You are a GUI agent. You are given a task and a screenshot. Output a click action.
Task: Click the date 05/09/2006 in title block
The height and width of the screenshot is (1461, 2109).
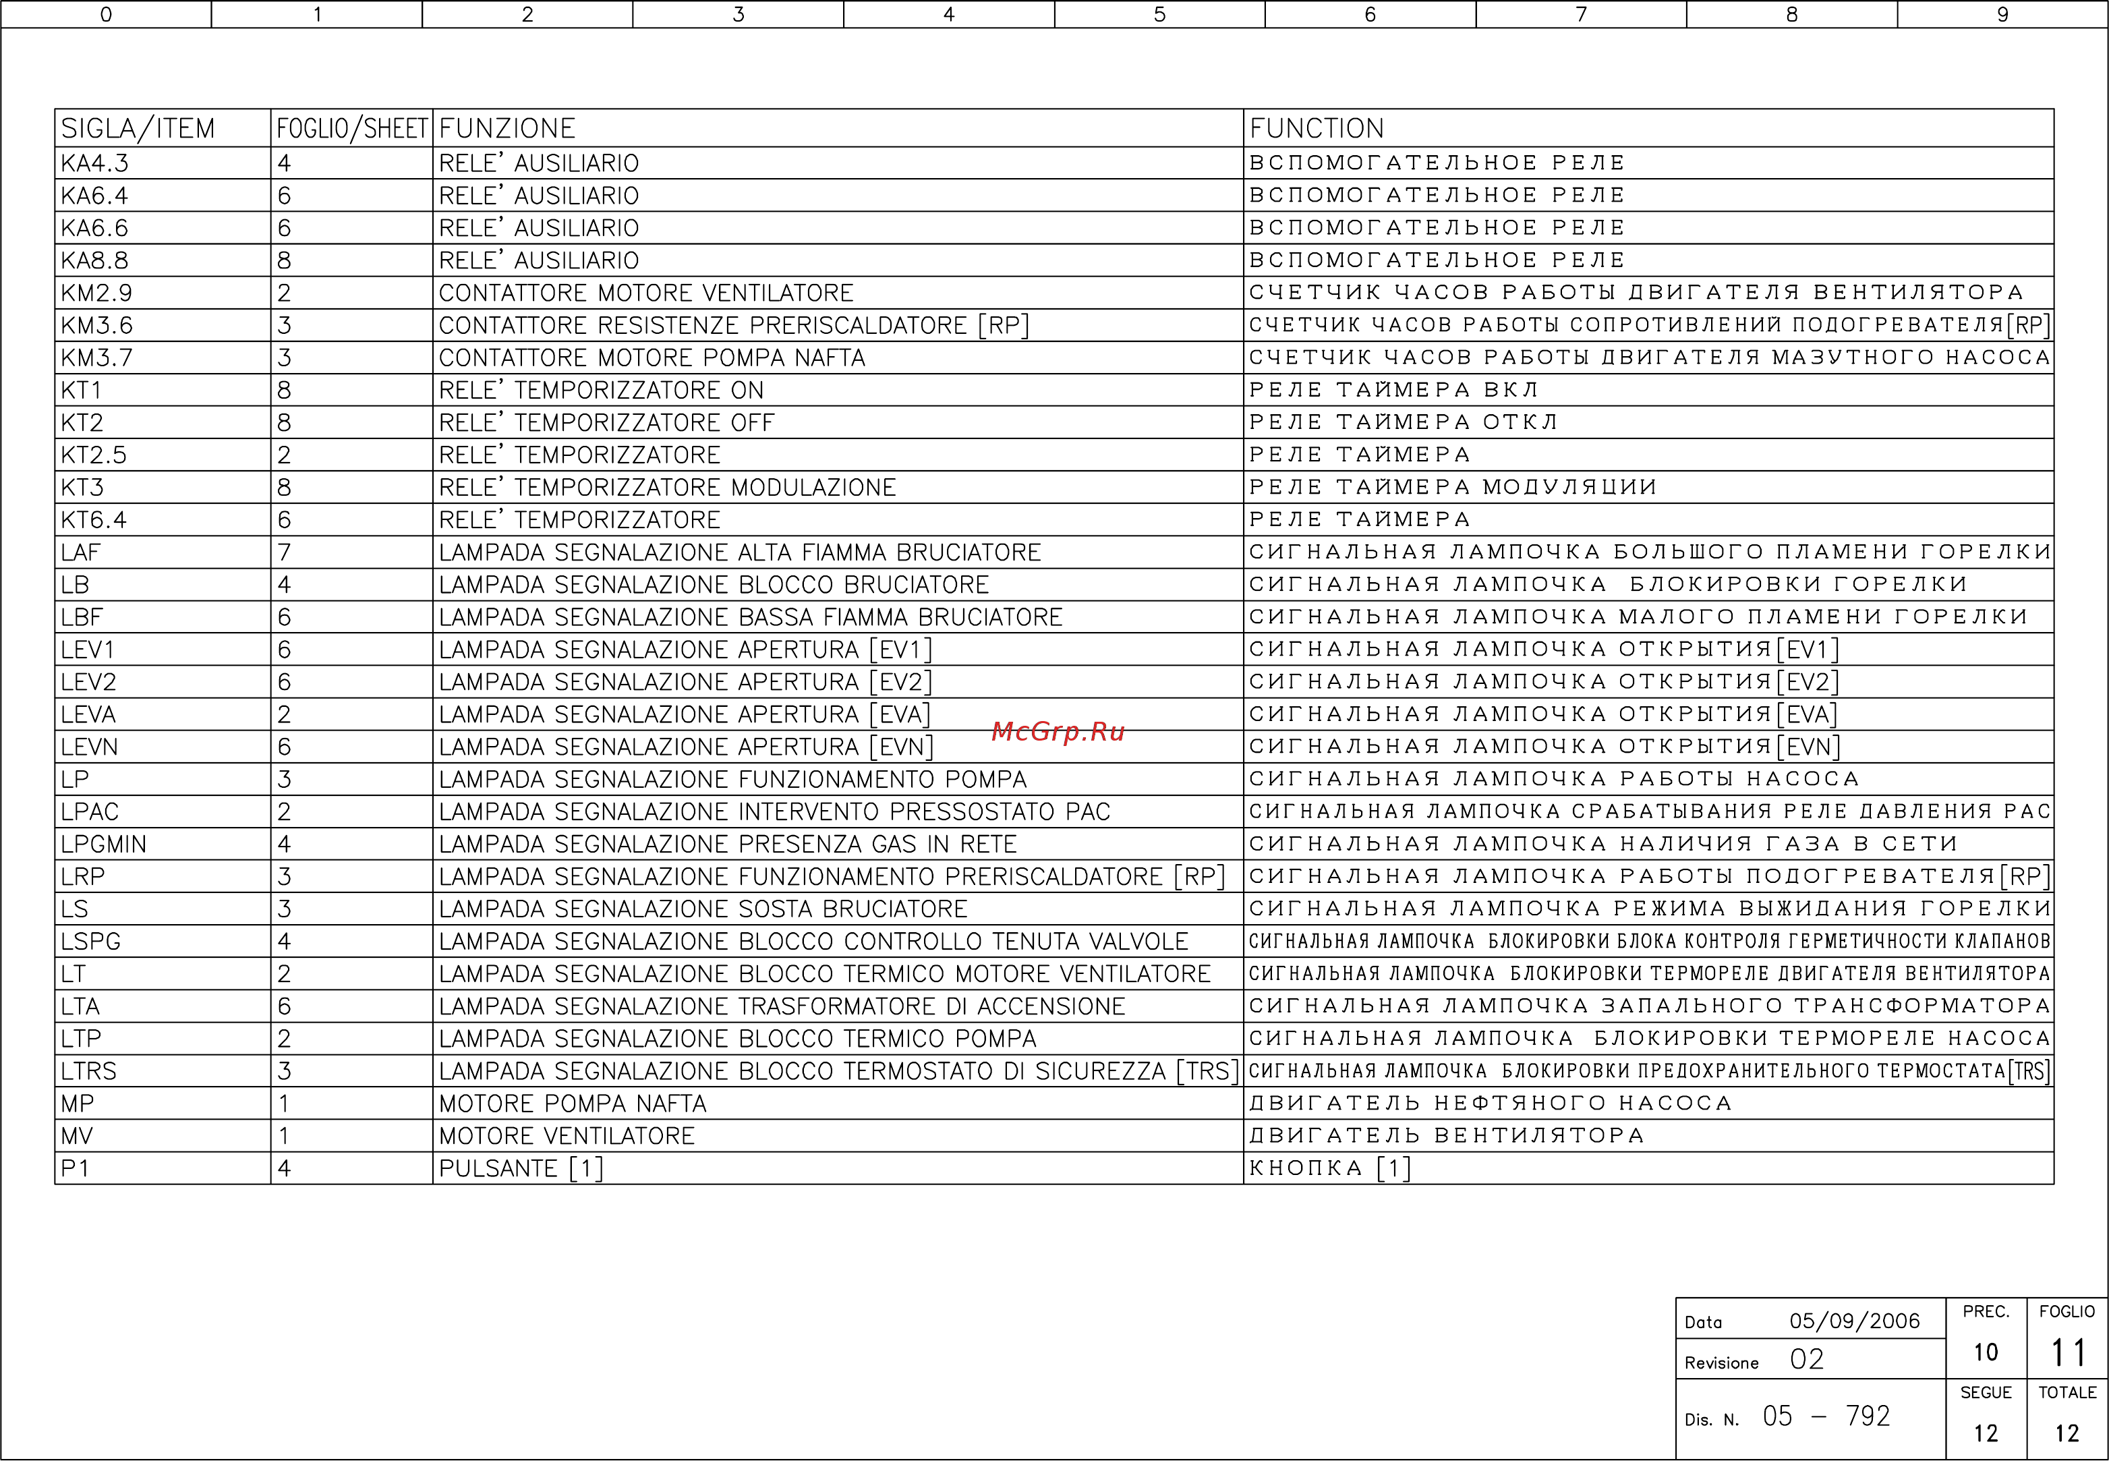pos(1855,1321)
